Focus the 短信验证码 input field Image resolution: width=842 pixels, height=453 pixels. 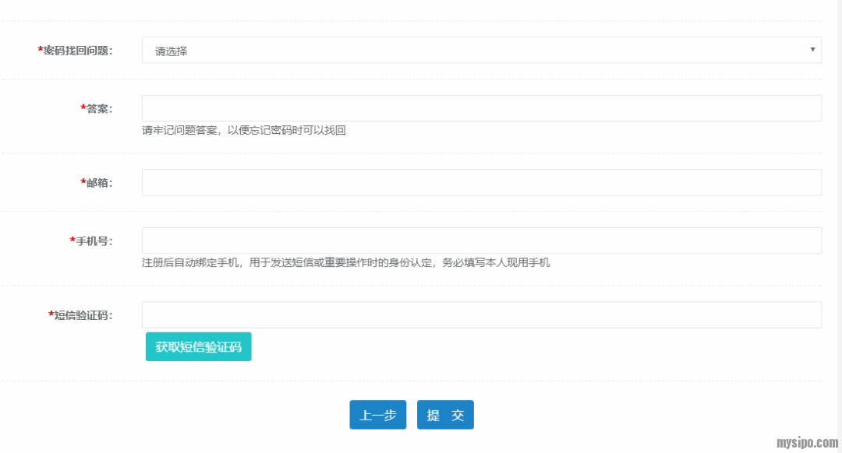[x=481, y=314]
